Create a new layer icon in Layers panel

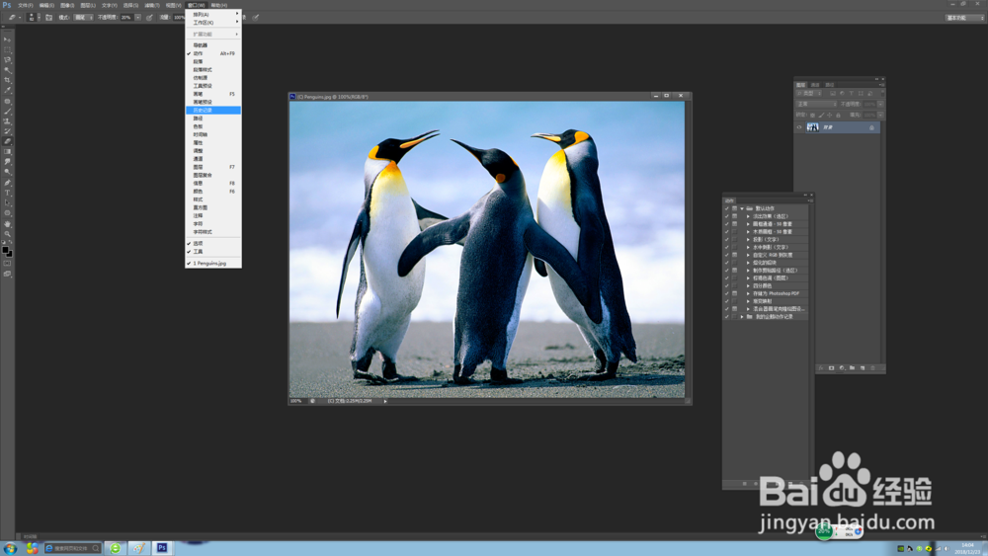pyautogui.click(x=862, y=367)
